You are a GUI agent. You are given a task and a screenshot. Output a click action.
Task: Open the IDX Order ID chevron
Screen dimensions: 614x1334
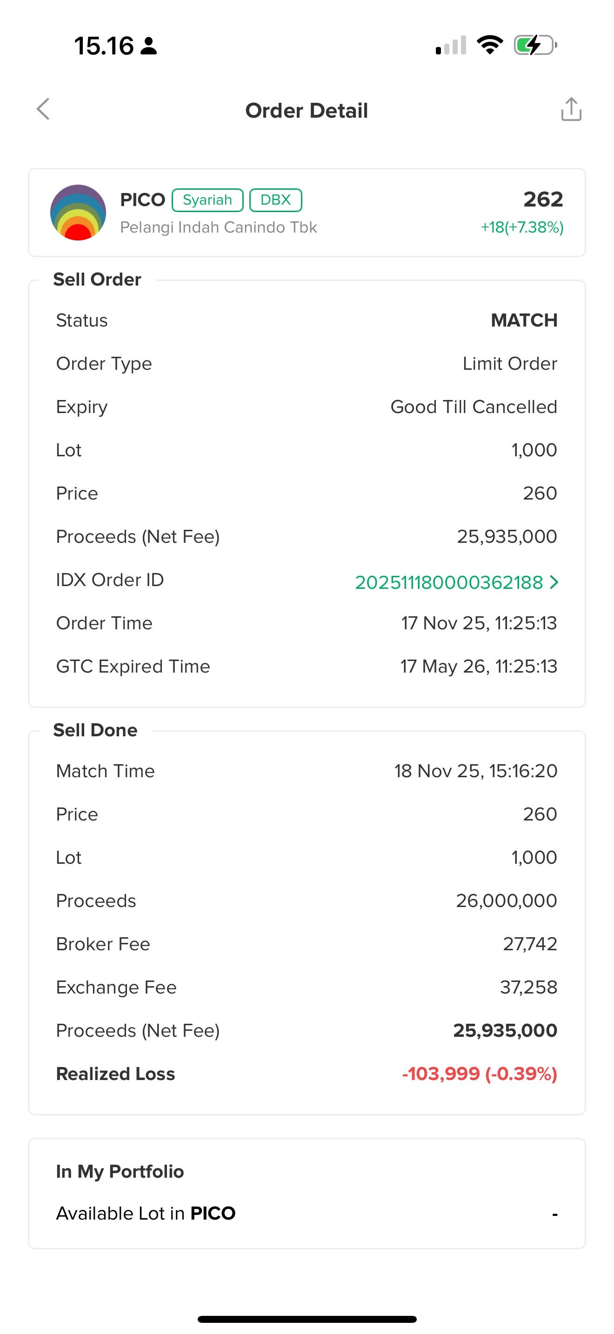point(554,582)
